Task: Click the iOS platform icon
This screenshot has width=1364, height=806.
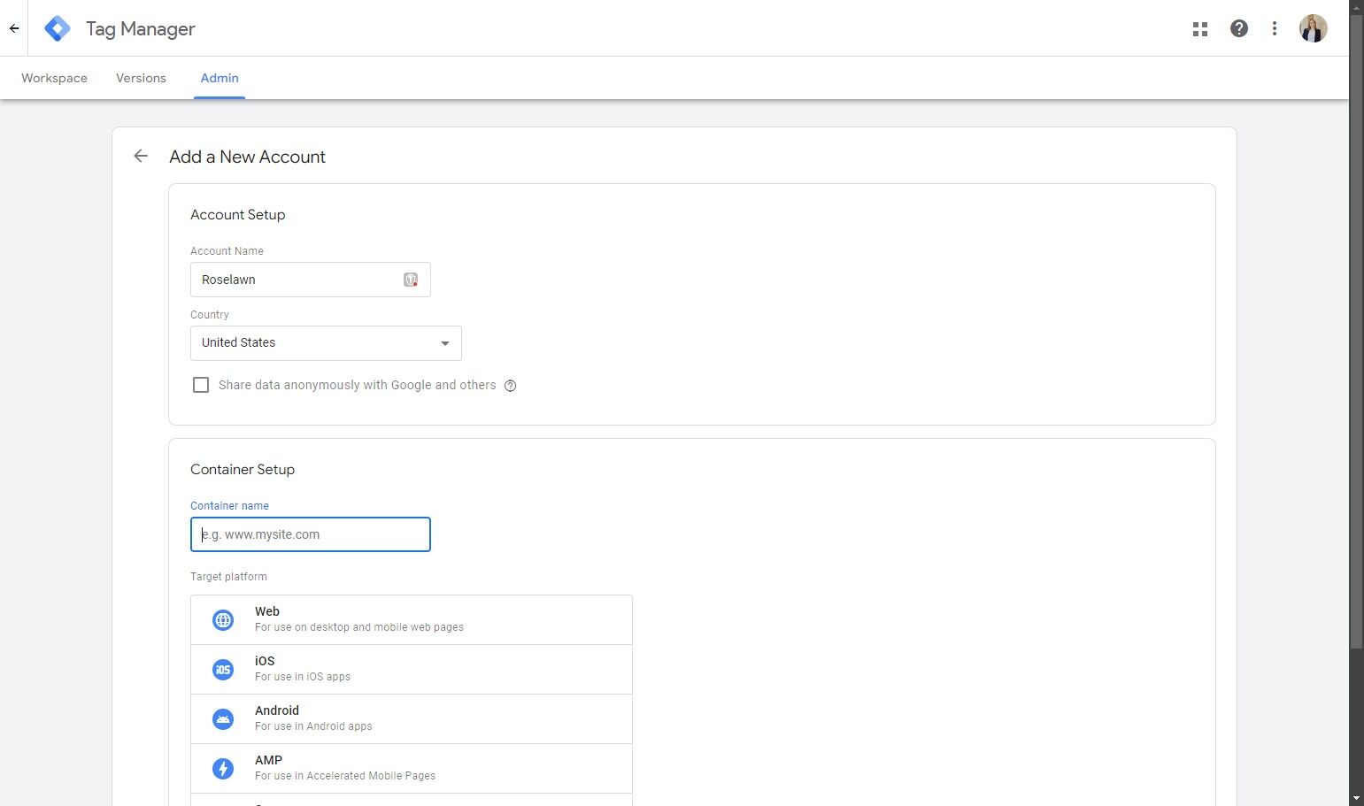Action: tap(223, 670)
